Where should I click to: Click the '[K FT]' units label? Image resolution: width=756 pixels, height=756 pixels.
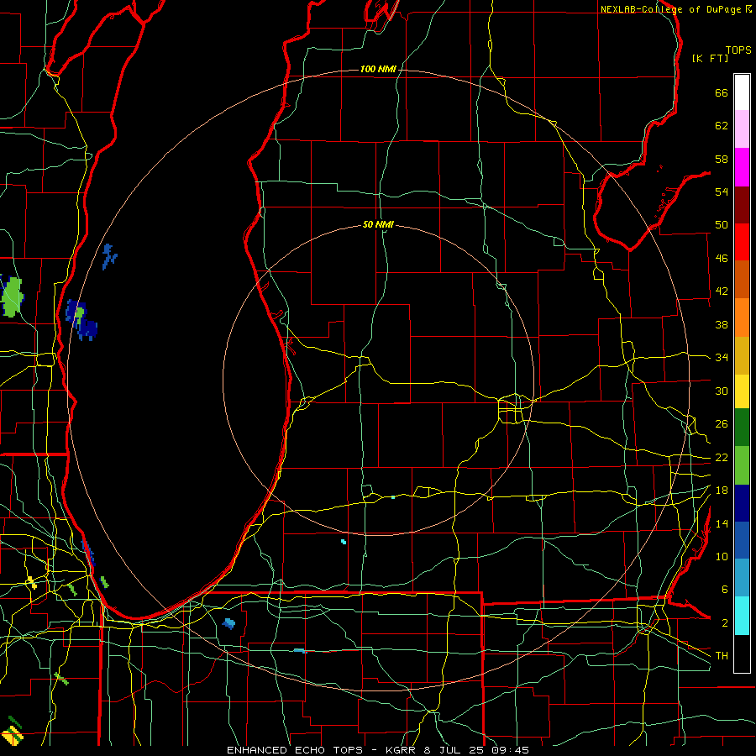coord(710,58)
